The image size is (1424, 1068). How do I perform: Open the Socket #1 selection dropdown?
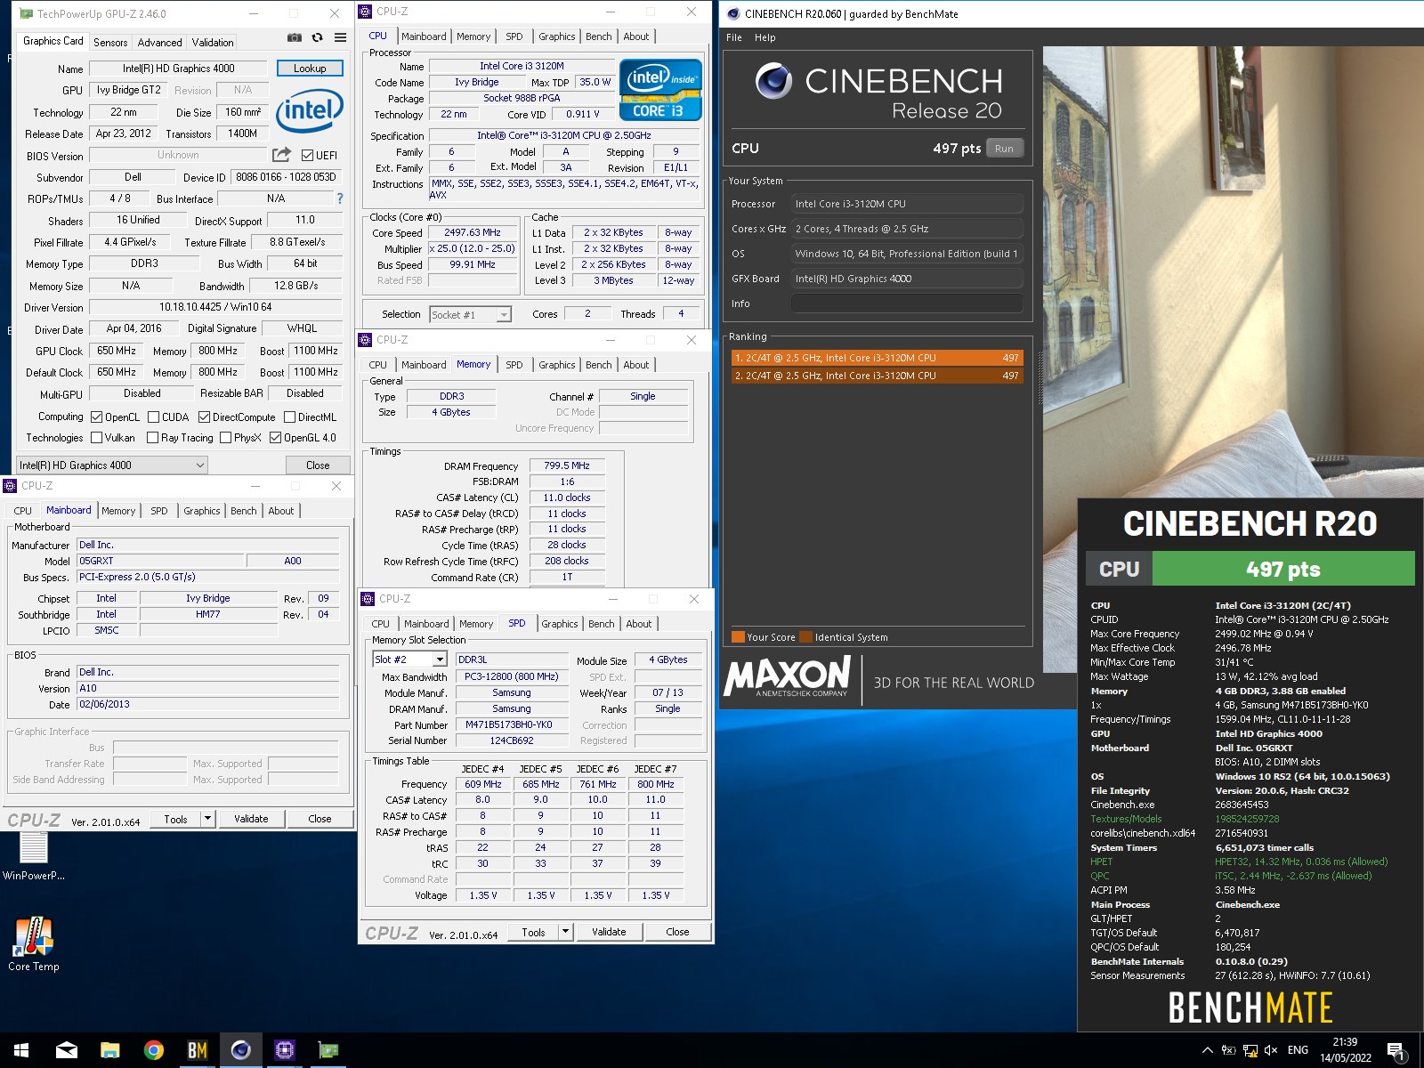(x=471, y=314)
